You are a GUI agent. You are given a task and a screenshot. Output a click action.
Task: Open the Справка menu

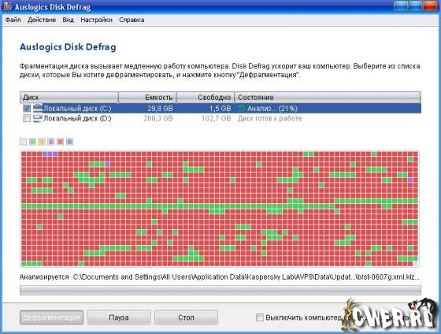coord(132,20)
